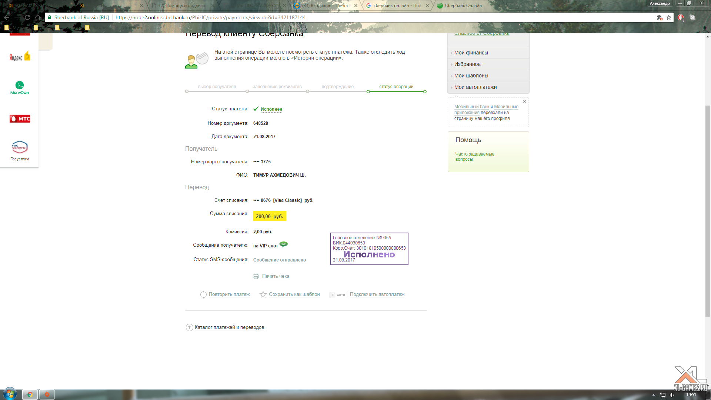Click the bookmark star in address bar
Viewport: 711px width, 400px height.
click(669, 17)
